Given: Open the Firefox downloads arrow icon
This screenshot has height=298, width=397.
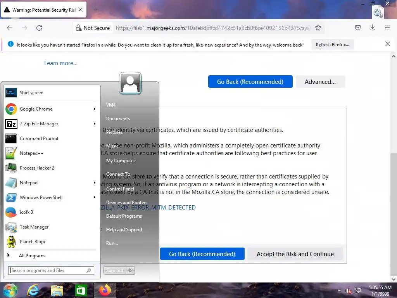Looking at the screenshot, I should (x=373, y=28).
